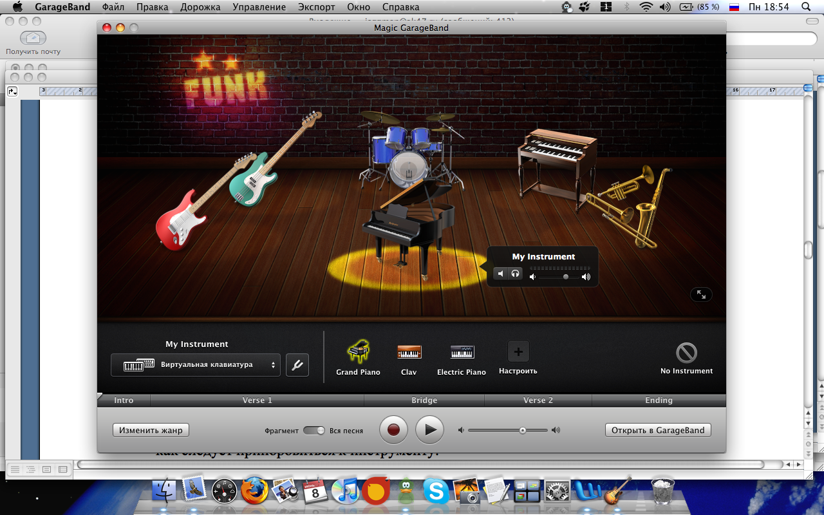
Task: Open the Справка menu
Action: tap(401, 7)
